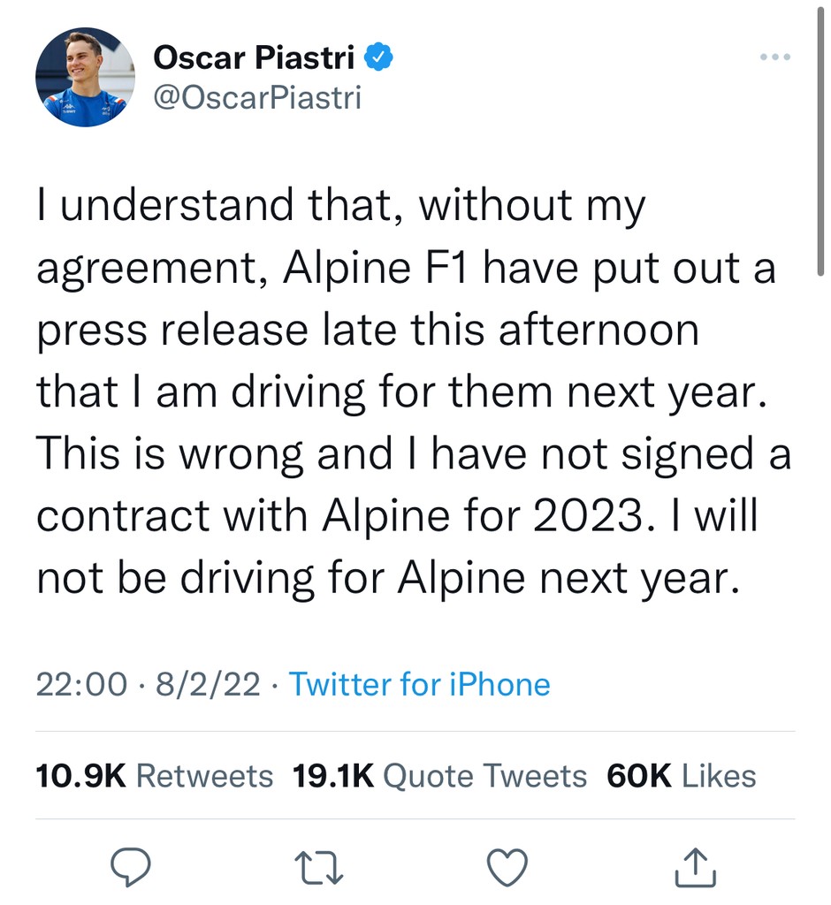Open the share tweet icon
The width and height of the screenshot is (831, 905).
(695, 867)
